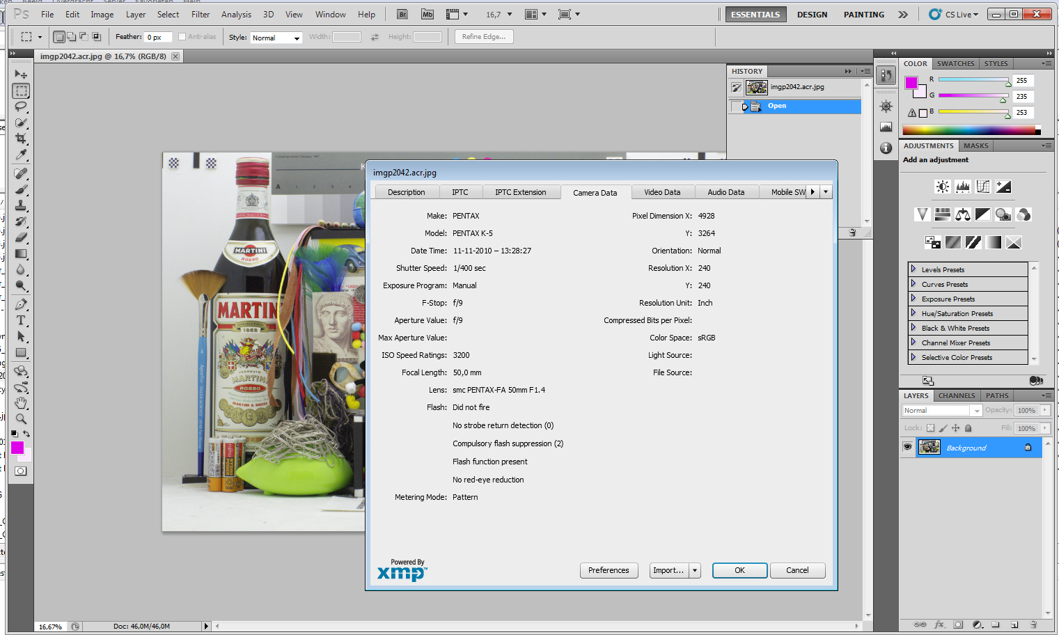Open Preferences in the file info dialog
The width and height of the screenshot is (1059, 637).
pyautogui.click(x=609, y=570)
